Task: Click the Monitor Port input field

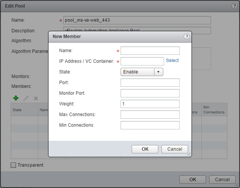Action: click(x=150, y=93)
